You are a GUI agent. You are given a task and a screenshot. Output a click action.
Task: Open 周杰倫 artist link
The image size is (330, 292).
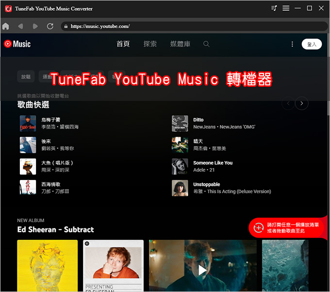pos(200,148)
